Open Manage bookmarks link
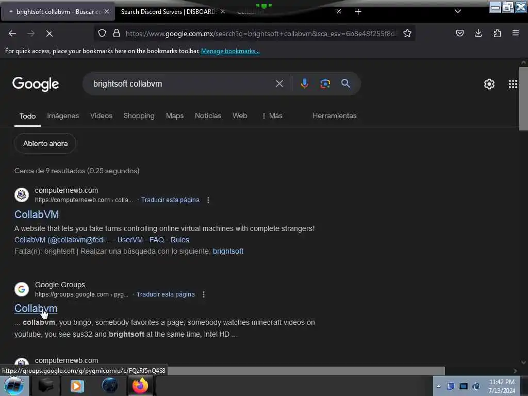This screenshot has width=528, height=396. (230, 51)
